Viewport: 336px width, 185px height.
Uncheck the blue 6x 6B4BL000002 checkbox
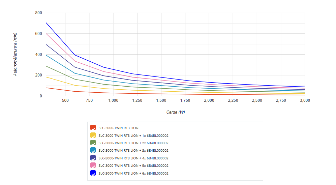(93, 173)
